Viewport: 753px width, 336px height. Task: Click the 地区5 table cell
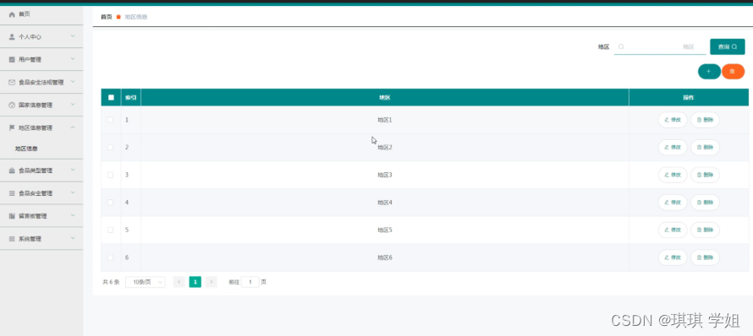(385, 230)
